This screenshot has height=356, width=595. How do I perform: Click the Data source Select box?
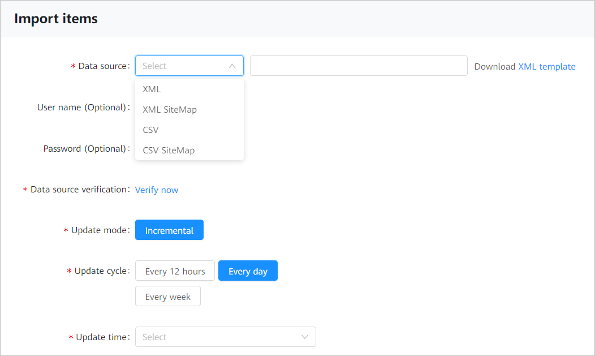pyautogui.click(x=181, y=66)
